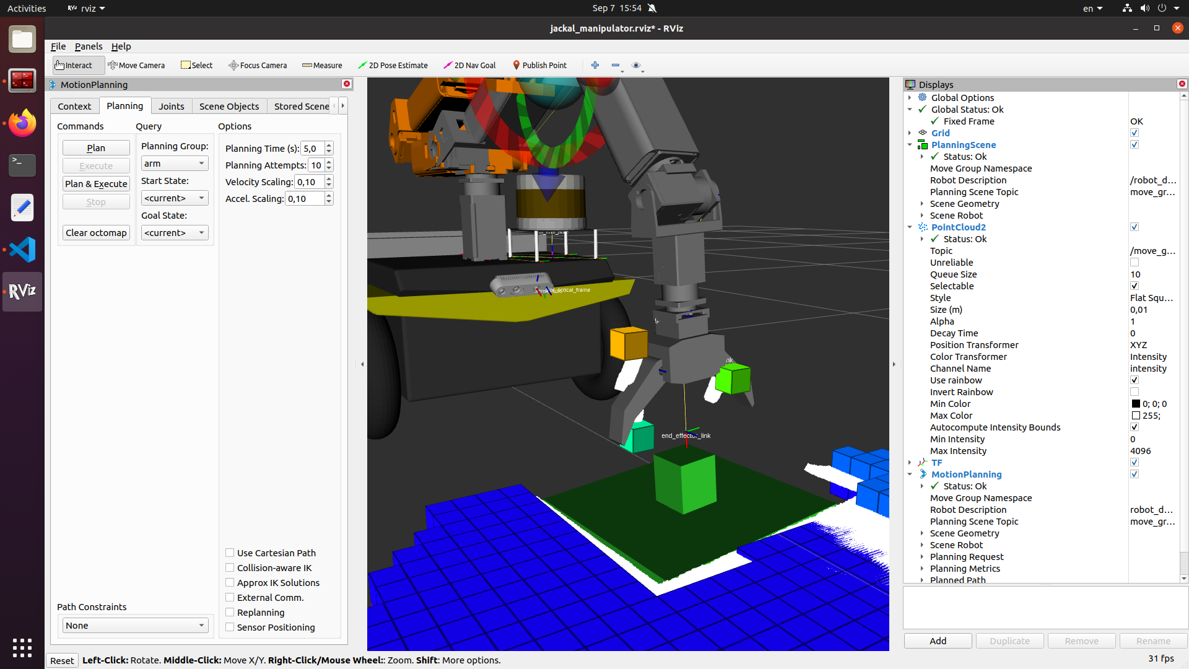
Task: Use the Measure tool
Action: click(321, 65)
